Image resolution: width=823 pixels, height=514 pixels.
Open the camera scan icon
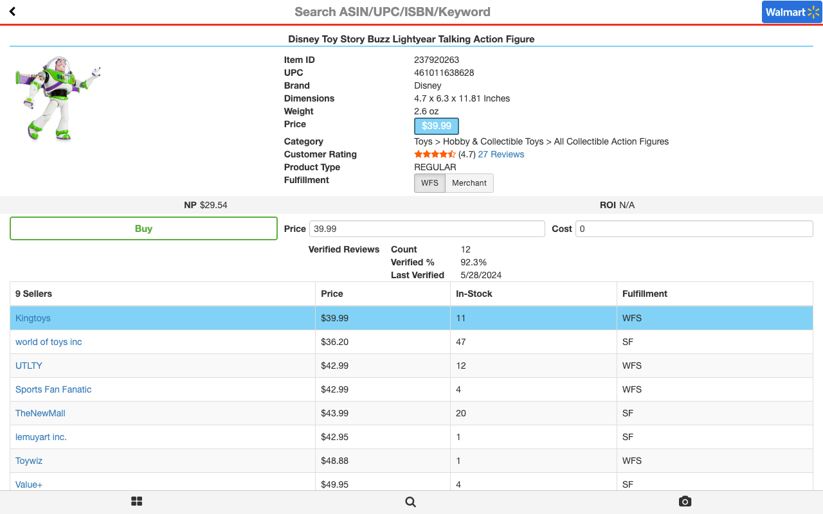tap(685, 502)
